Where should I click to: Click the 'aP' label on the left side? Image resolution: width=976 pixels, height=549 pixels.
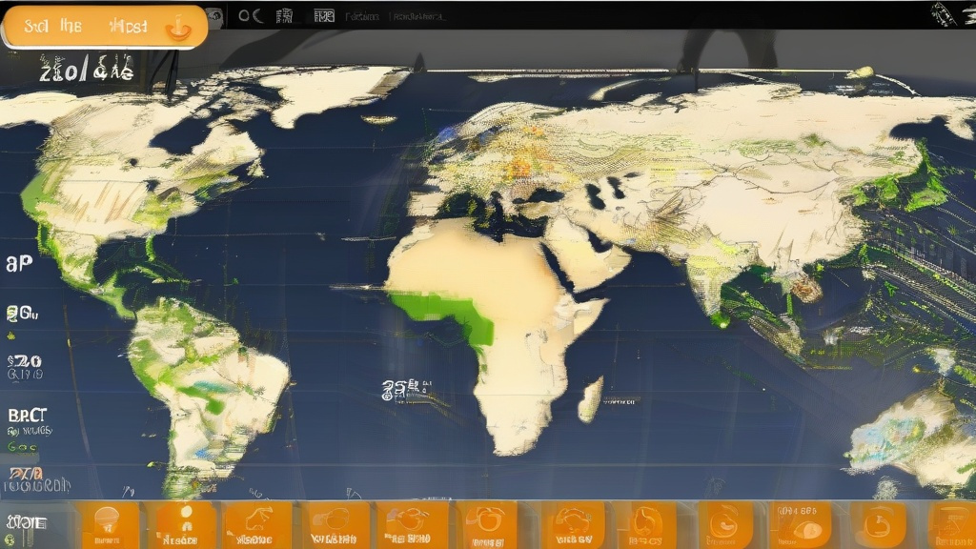[x=19, y=263]
